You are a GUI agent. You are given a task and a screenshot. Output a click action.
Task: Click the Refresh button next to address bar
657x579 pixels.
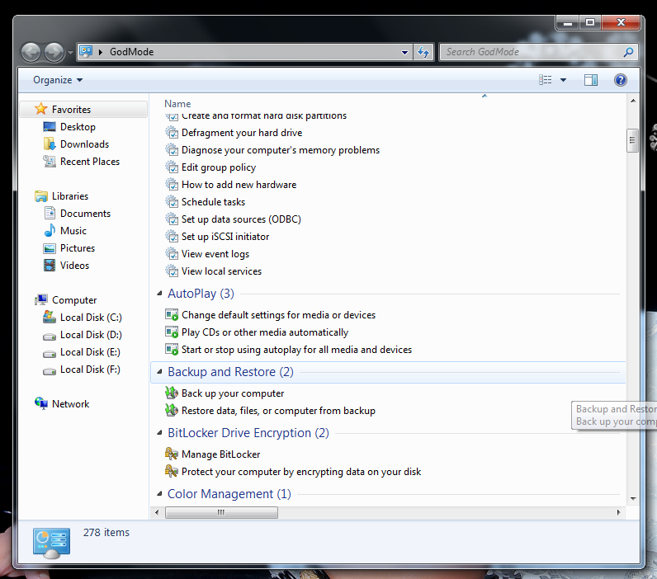point(423,52)
